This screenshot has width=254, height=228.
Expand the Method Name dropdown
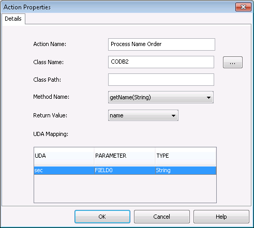(161, 97)
